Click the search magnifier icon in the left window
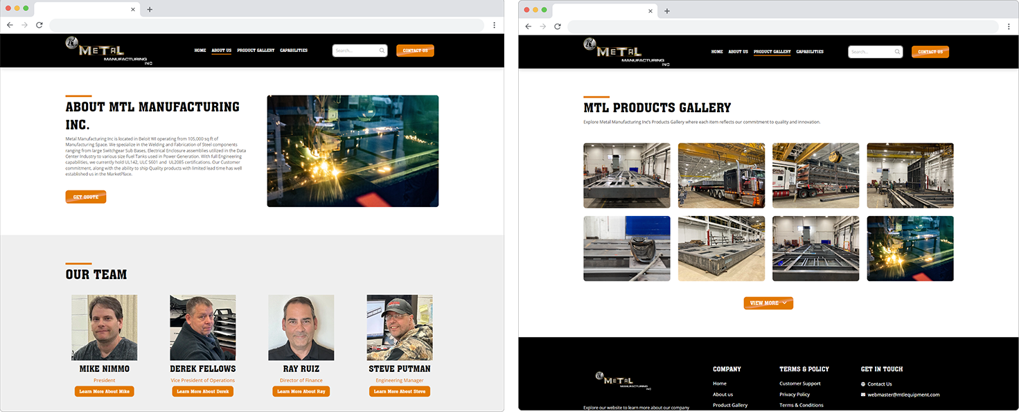Screen dimensions: 1019x412 (382, 51)
